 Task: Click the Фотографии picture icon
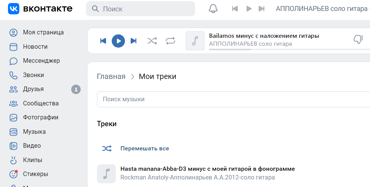14,117
